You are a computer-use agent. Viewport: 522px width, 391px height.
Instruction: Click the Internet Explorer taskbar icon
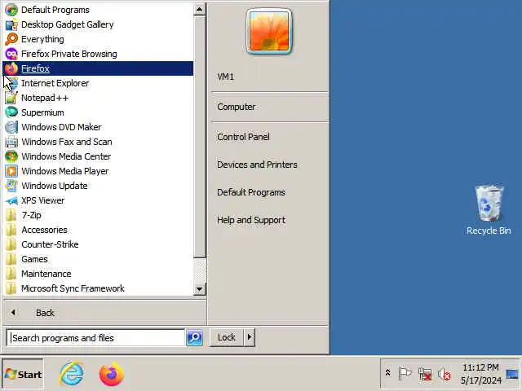tap(72, 374)
